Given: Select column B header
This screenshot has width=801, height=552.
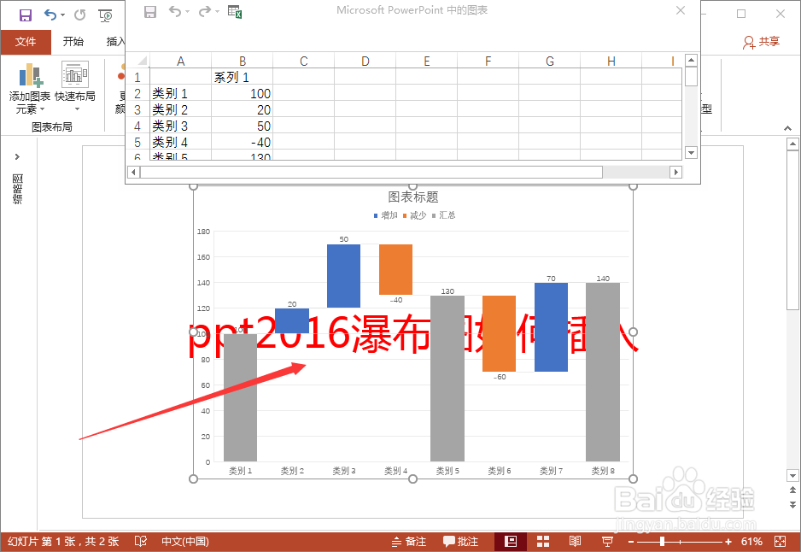Looking at the screenshot, I should [243, 62].
